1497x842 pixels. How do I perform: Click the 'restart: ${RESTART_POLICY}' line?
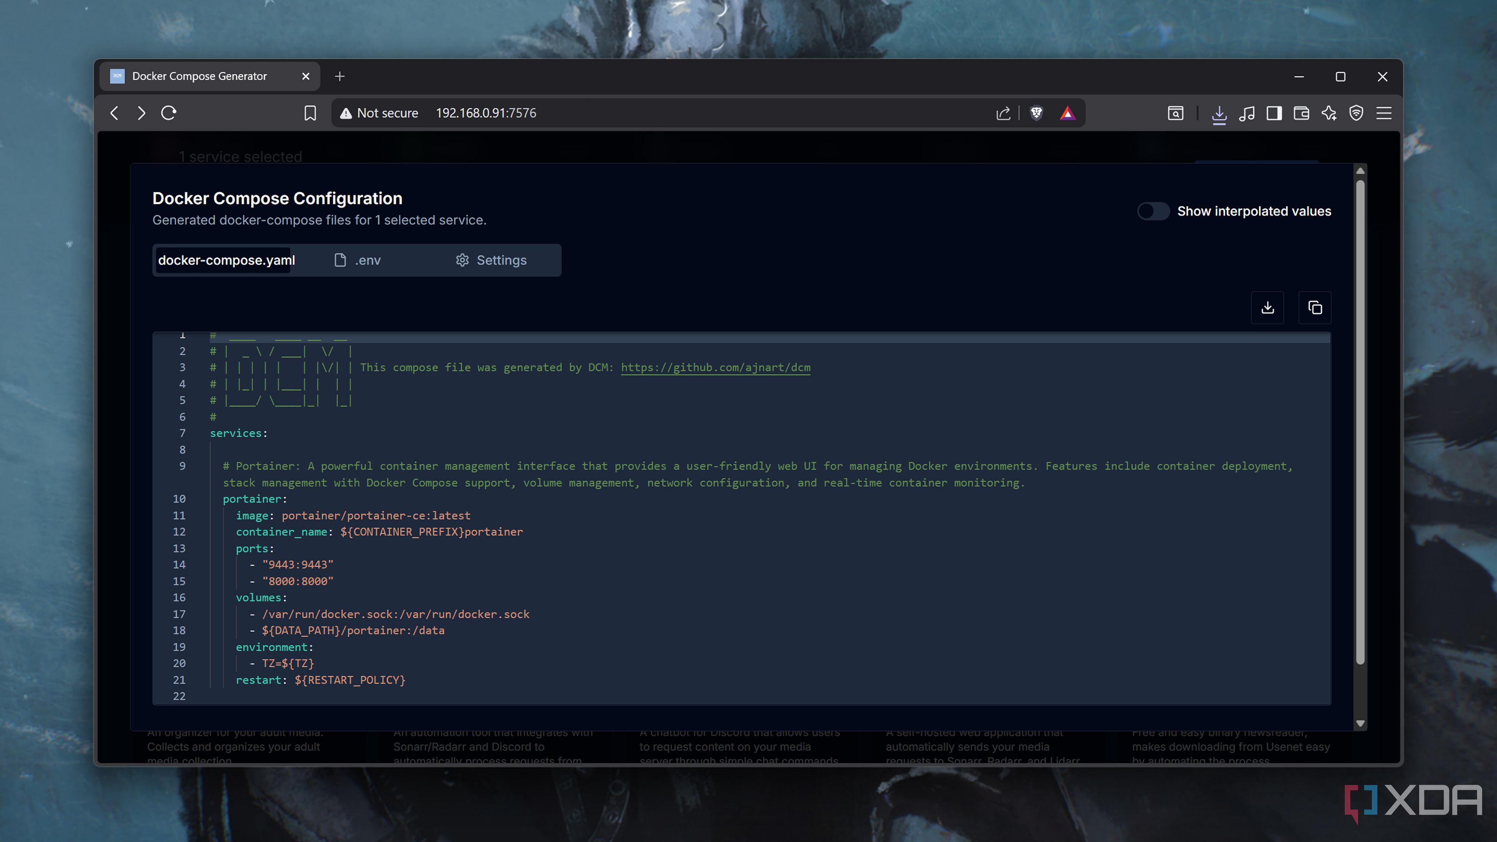(x=321, y=680)
